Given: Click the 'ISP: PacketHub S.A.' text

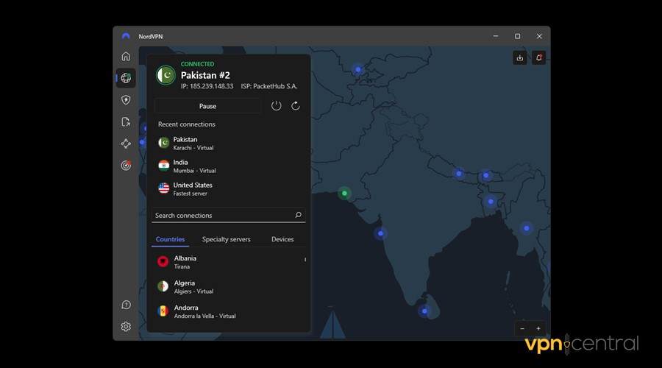Looking at the screenshot, I should (x=269, y=86).
